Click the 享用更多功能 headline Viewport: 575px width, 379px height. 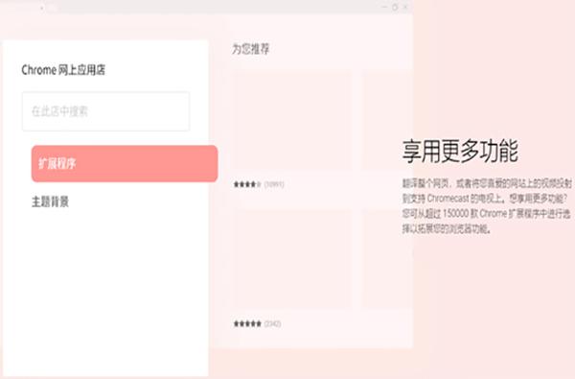point(460,151)
